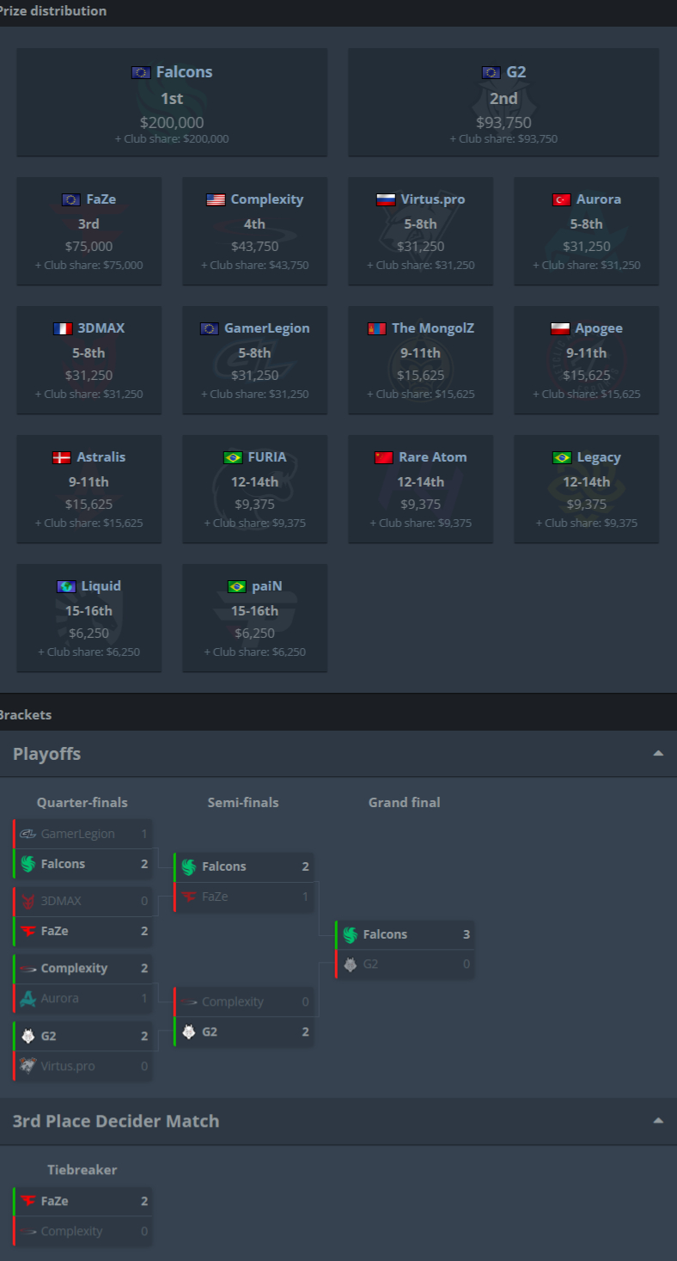Collapse the 3rd Place Decider Match section
The height and width of the screenshot is (1261, 677).
658,1121
